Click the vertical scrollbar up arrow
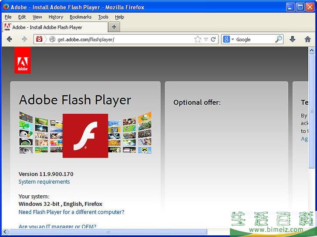 click(x=311, y=50)
